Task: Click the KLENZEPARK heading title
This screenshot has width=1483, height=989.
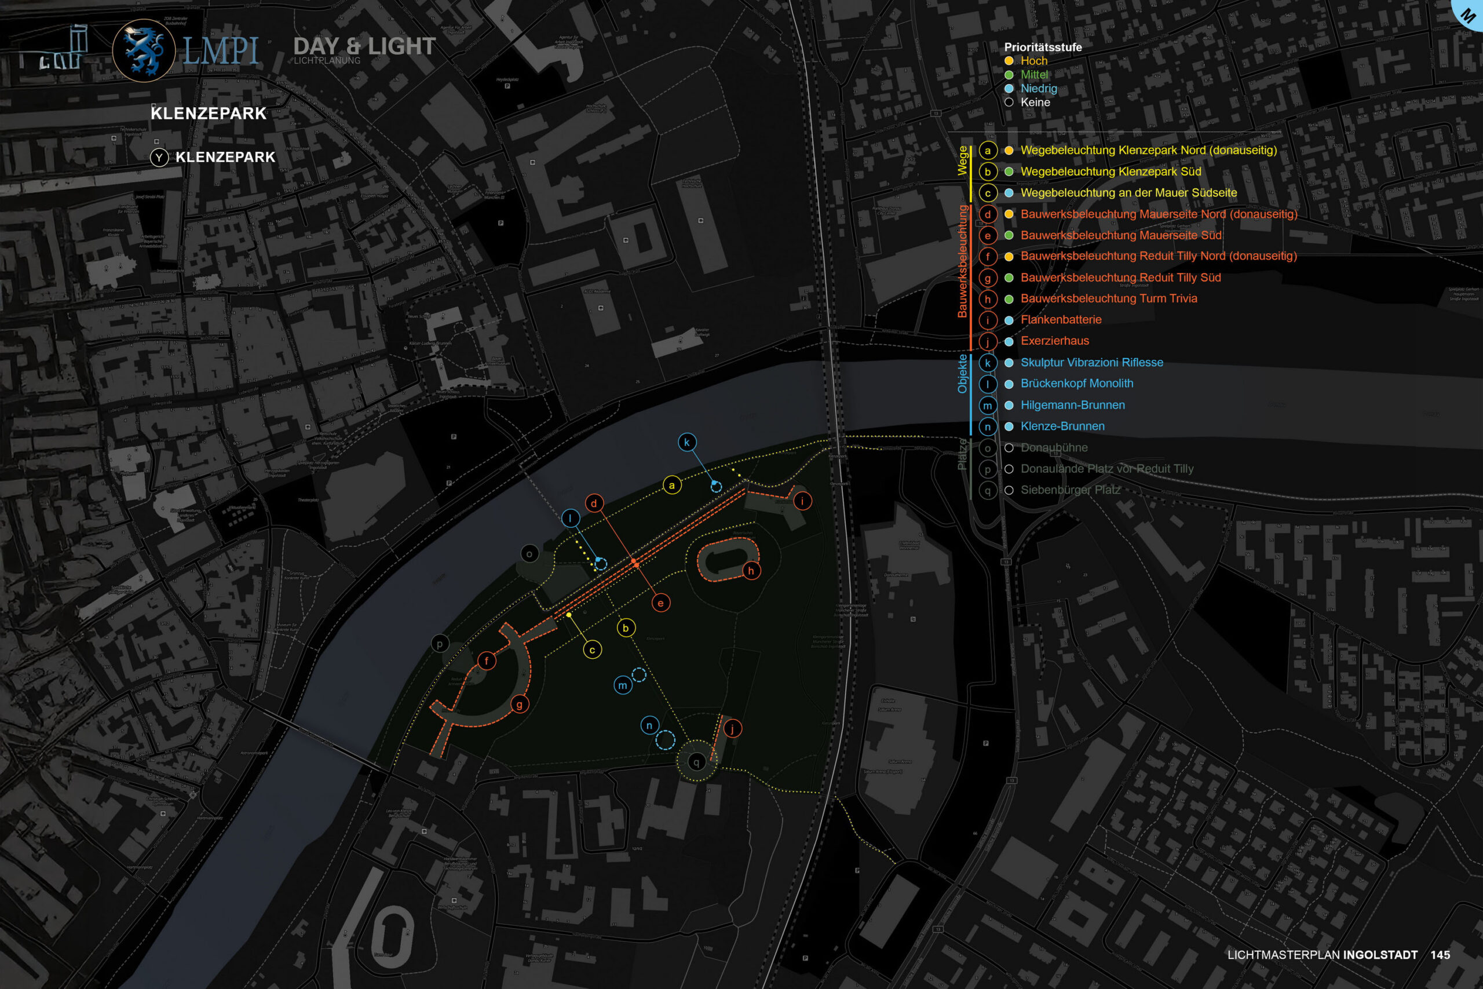Action: pyautogui.click(x=209, y=114)
